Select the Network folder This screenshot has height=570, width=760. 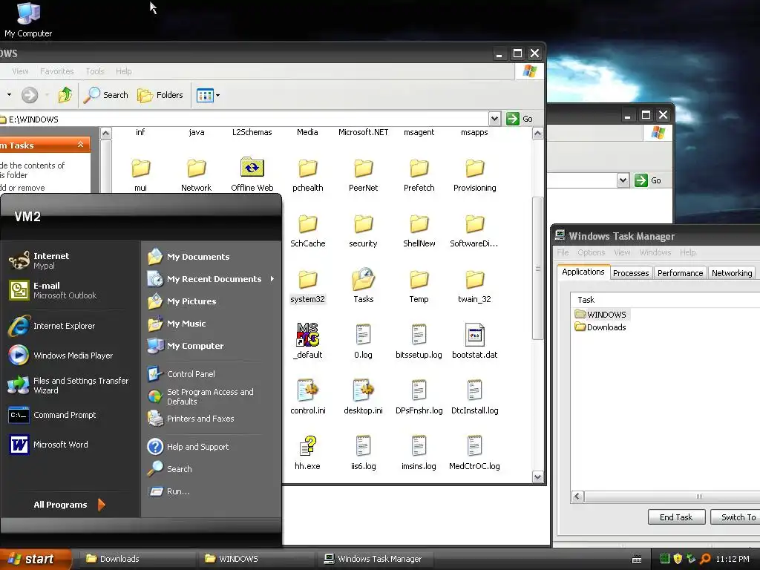(196, 174)
